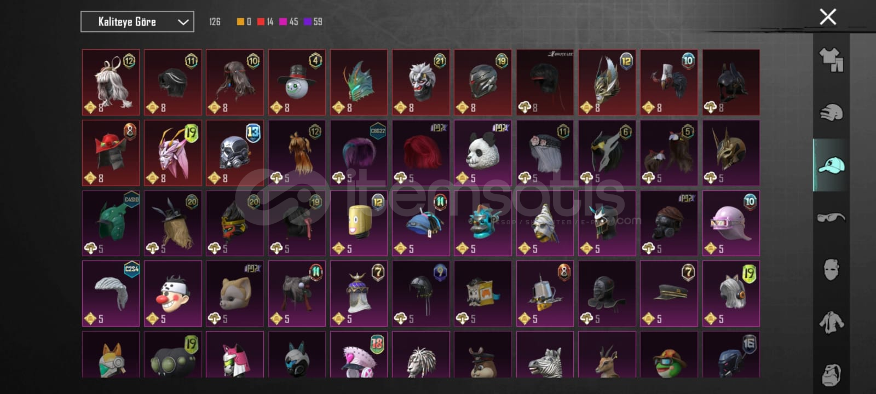Open the backpack category icon
Viewport: 876px width, 394px height.
(831, 374)
